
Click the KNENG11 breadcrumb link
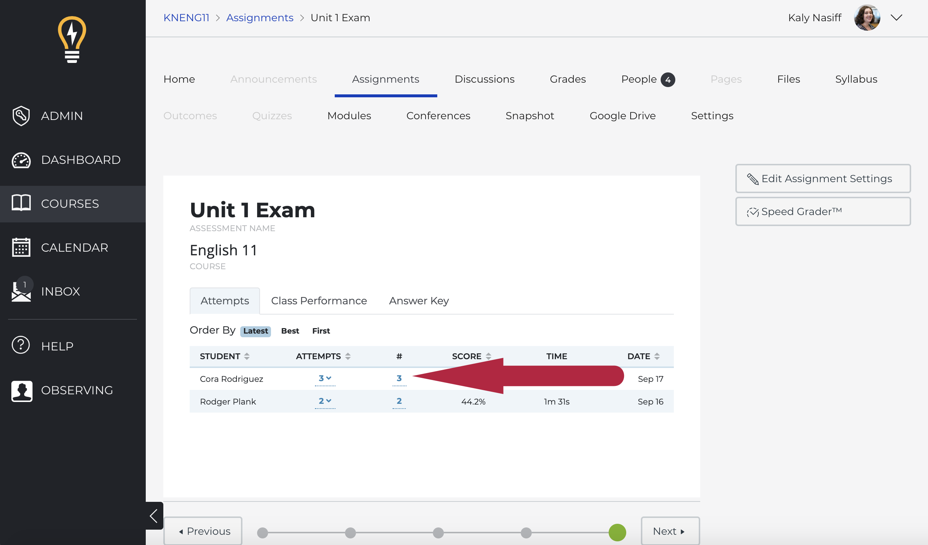click(x=186, y=18)
